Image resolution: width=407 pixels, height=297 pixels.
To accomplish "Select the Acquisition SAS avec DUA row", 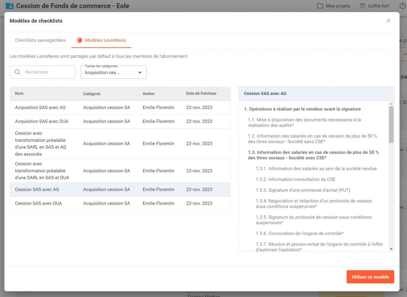I will [120, 121].
